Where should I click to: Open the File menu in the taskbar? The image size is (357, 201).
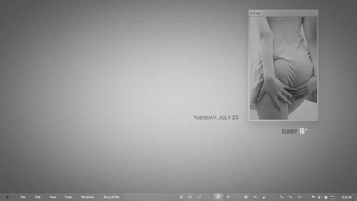23,197
